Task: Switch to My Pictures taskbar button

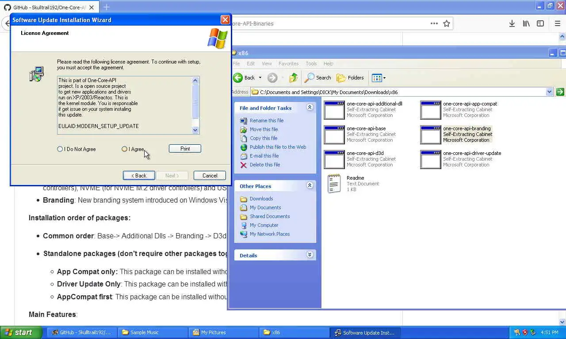Action: (x=223, y=332)
